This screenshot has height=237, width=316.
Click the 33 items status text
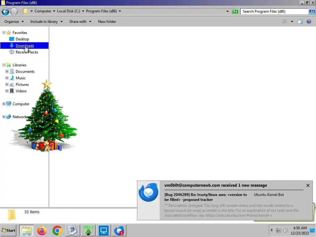pyautogui.click(x=32, y=212)
